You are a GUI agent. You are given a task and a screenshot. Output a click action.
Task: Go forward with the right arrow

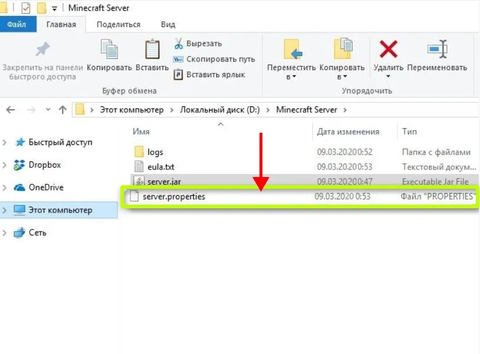point(31,110)
